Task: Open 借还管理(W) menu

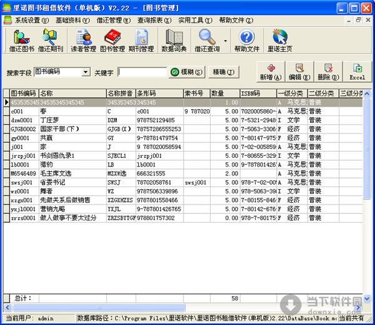Action: tap(114, 21)
